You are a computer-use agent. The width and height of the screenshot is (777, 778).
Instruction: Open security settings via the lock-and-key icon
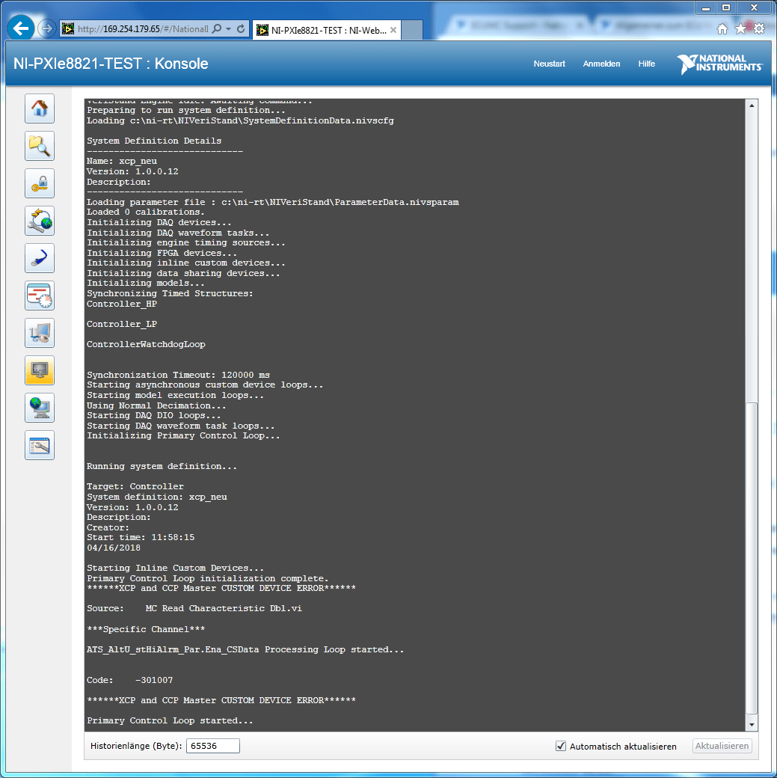[39, 183]
